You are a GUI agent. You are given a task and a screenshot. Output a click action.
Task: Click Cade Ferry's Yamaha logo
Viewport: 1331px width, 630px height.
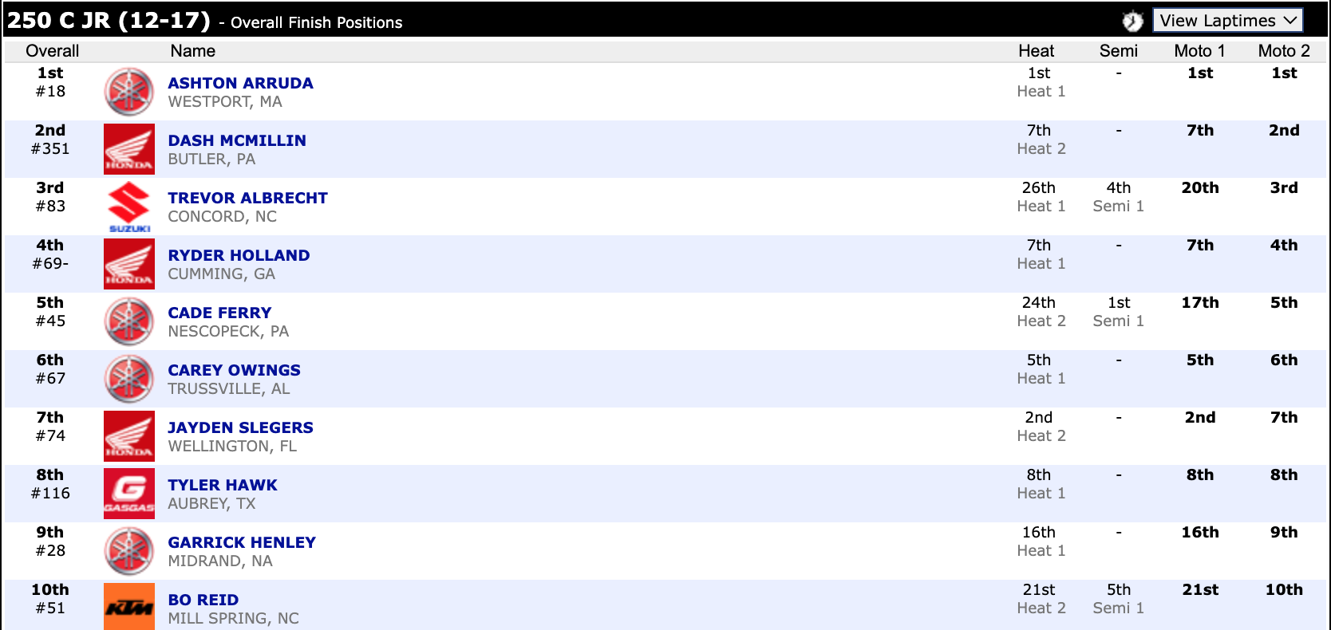(x=128, y=321)
